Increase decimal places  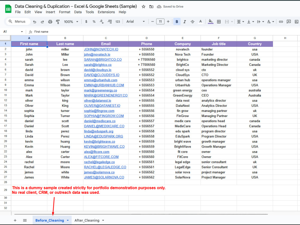point(109,22)
